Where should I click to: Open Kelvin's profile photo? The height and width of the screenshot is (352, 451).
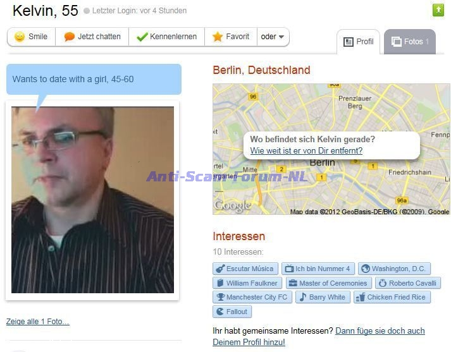(x=92, y=200)
